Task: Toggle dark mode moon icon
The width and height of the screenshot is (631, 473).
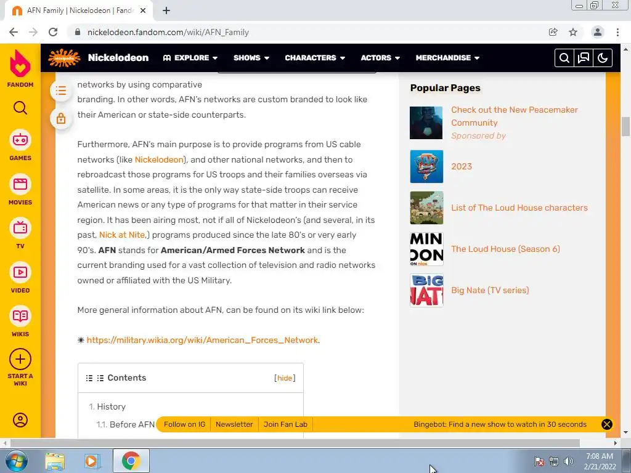Action: pos(603,58)
